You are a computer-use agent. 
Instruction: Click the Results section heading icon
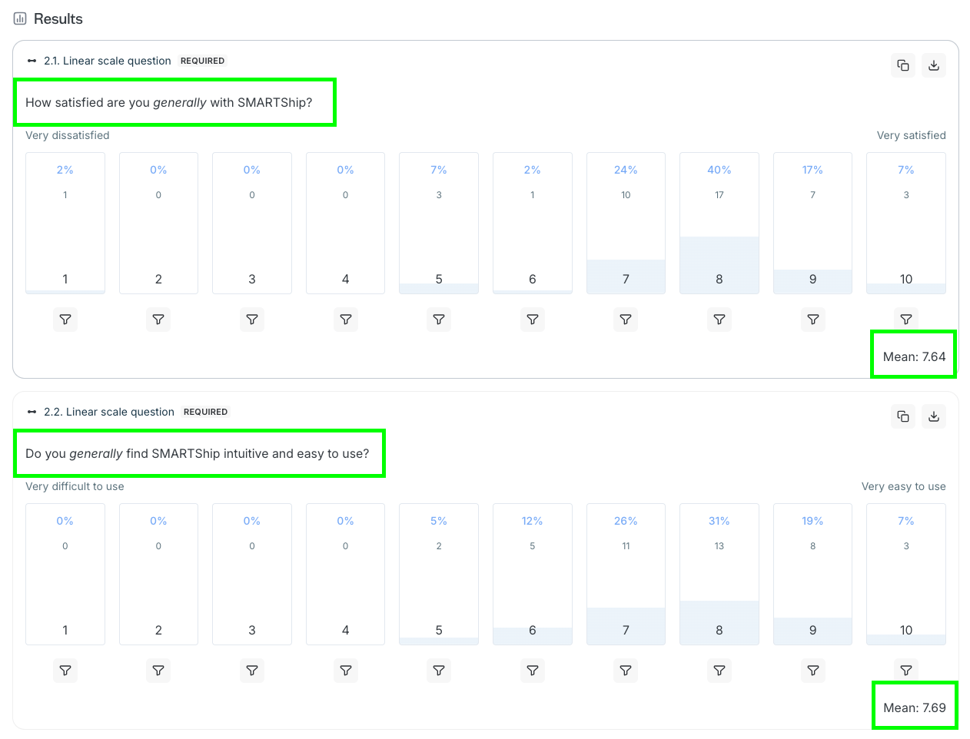(20, 18)
